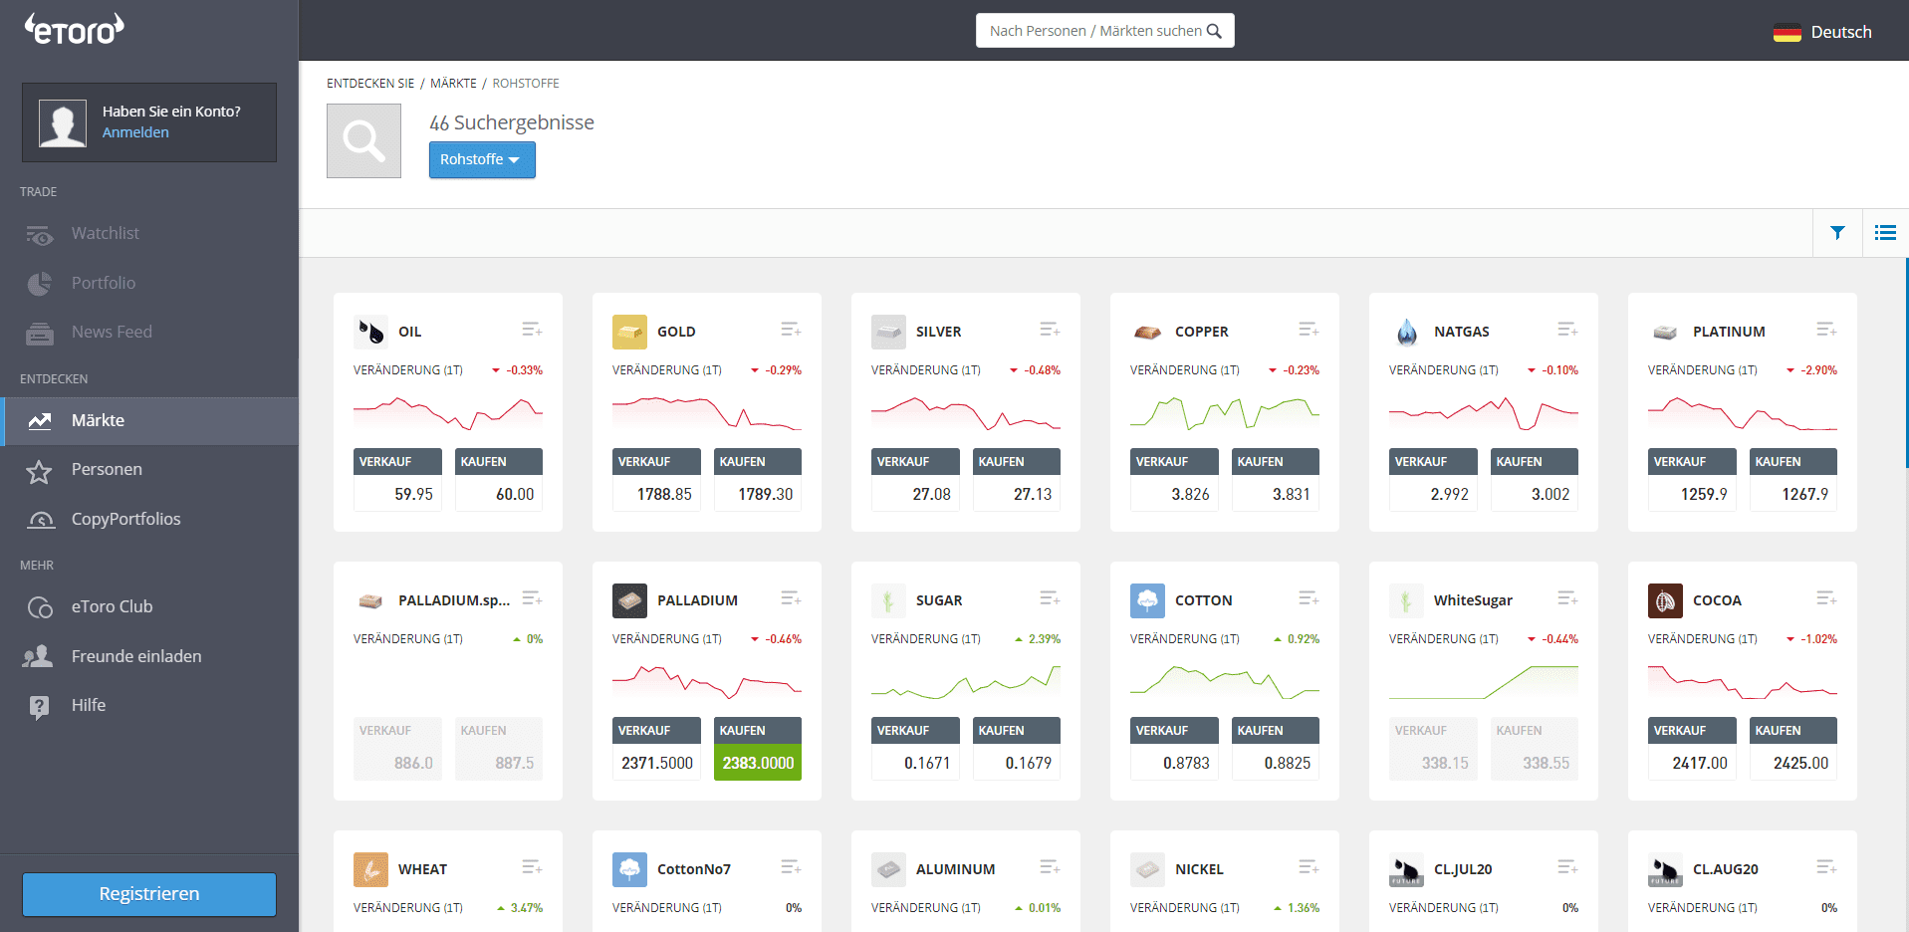
Task: Click the Anmelden link
Action: click(x=135, y=132)
